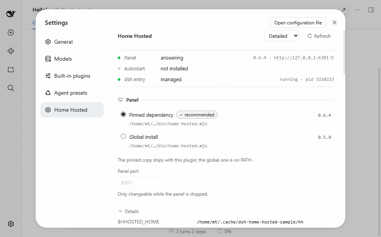The height and width of the screenshot is (237, 381).
Task: Click the dsh entry managed status row
Action: pos(226,79)
